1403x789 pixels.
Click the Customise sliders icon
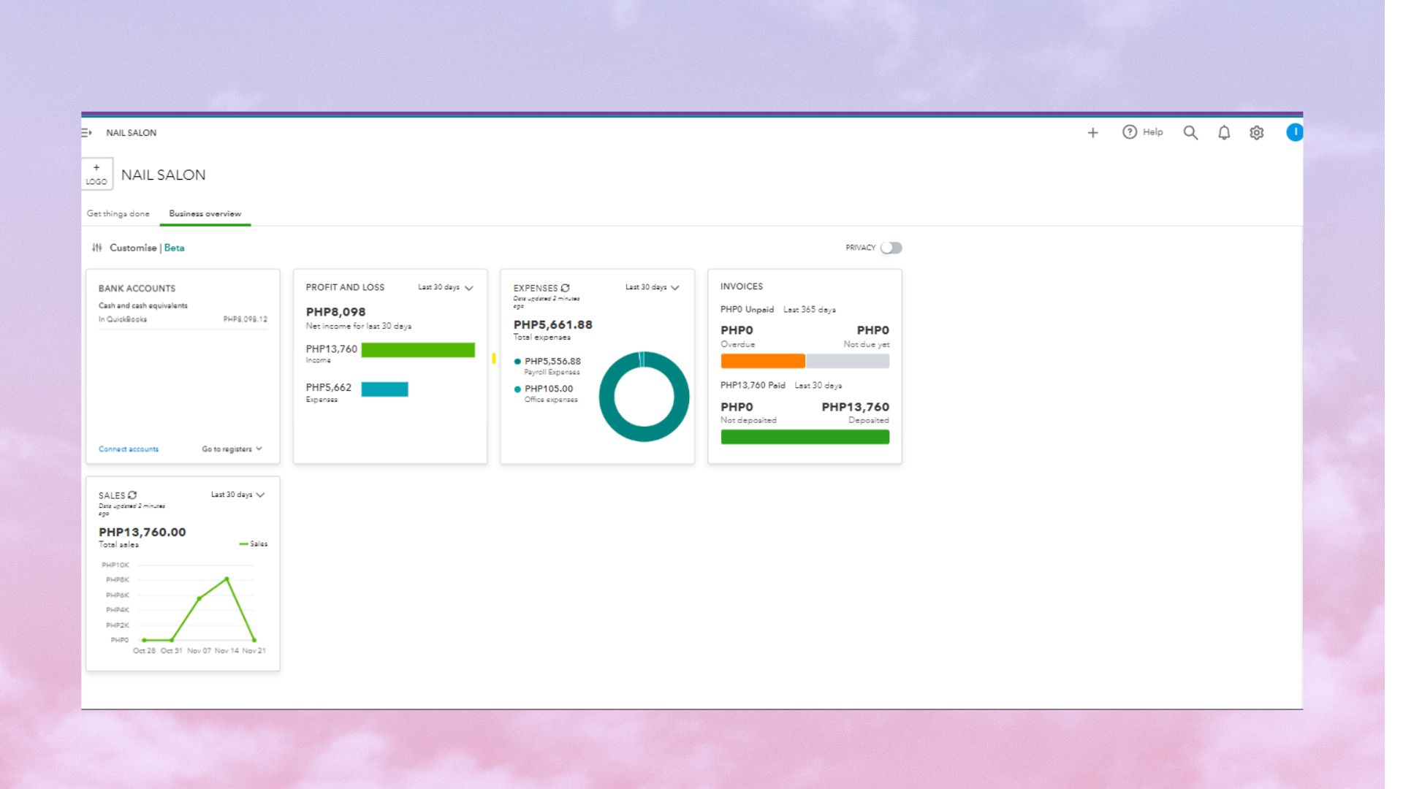(x=97, y=248)
